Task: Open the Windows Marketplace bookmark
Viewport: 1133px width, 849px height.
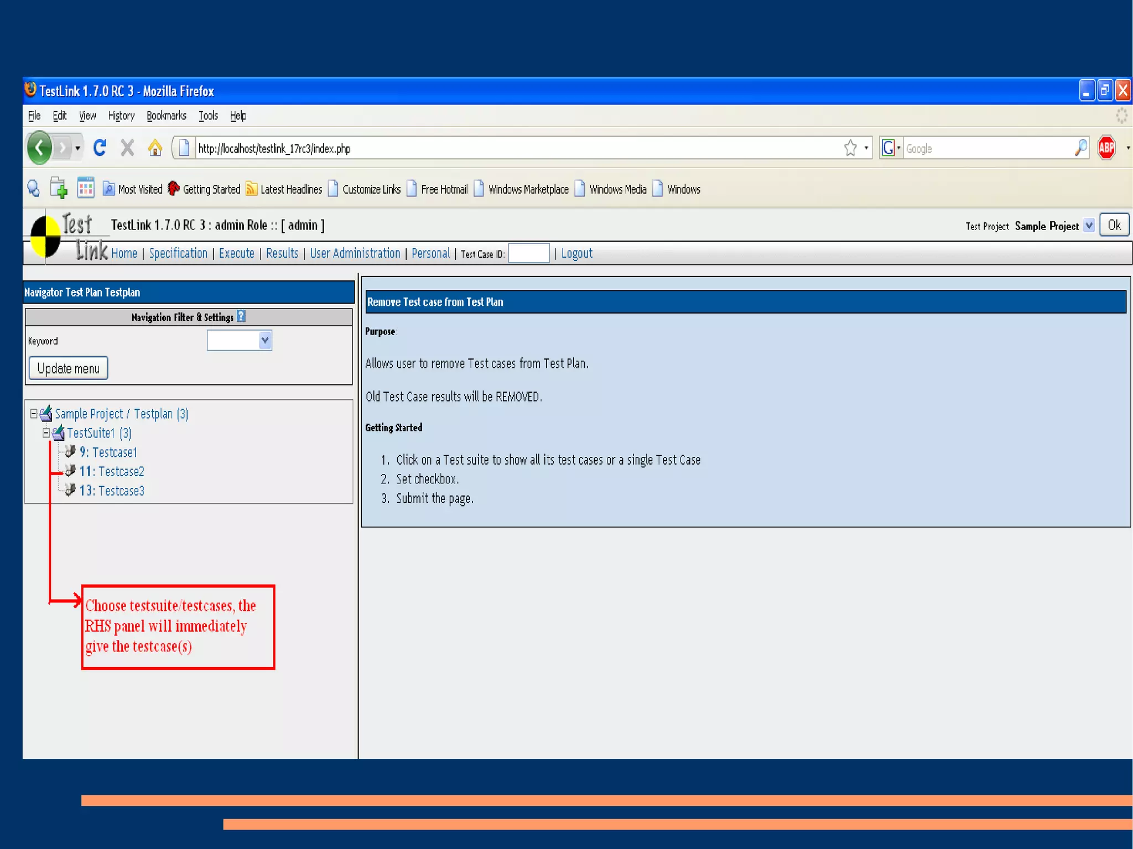Action: [x=521, y=189]
